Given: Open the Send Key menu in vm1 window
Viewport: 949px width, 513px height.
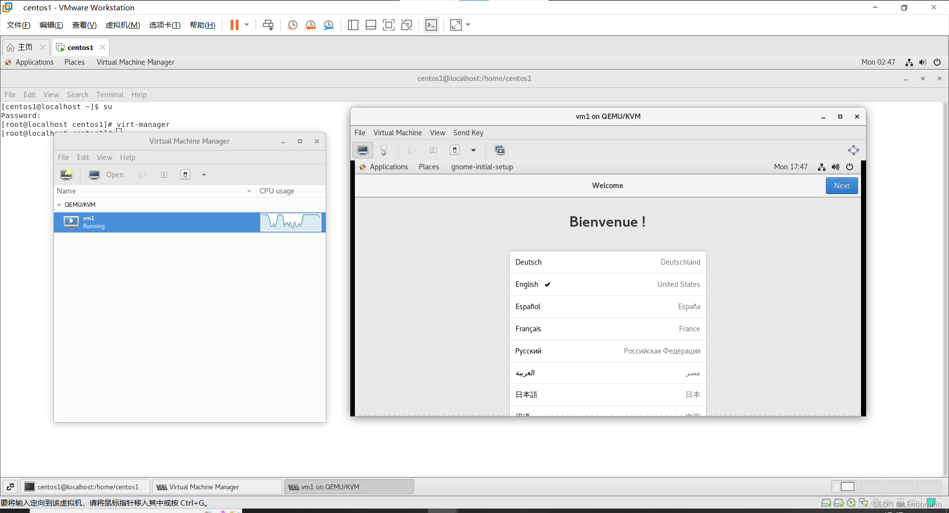Looking at the screenshot, I should 468,133.
